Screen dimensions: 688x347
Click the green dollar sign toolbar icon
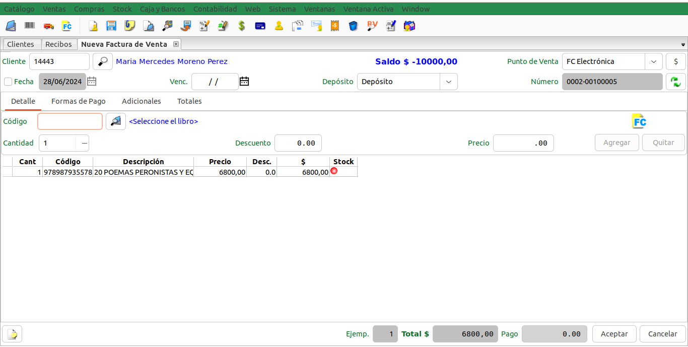point(242,26)
